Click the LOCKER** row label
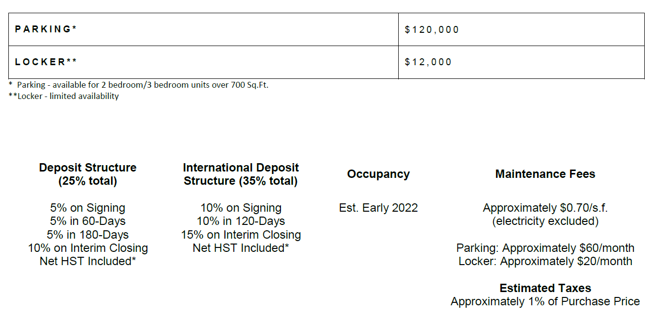This screenshot has width=657, height=319. pos(46,62)
